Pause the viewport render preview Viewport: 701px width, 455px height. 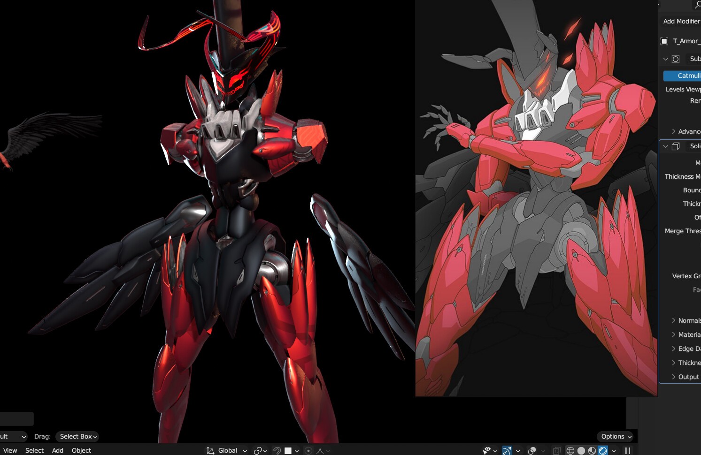tap(628, 450)
